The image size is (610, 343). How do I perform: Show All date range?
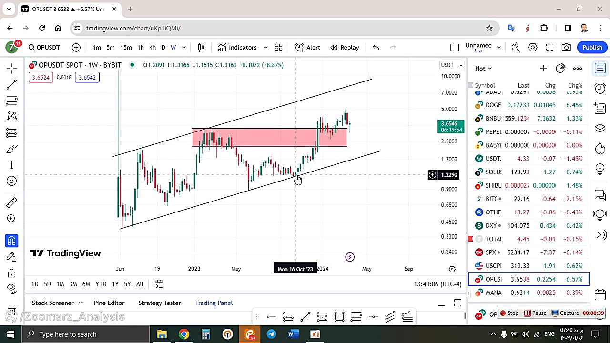pos(140,284)
